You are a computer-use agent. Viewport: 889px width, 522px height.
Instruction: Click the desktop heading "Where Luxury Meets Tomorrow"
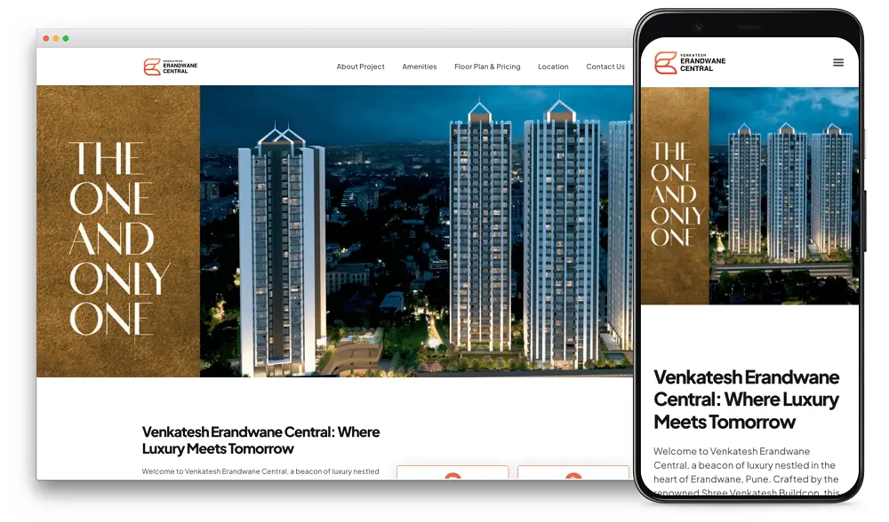(260, 440)
